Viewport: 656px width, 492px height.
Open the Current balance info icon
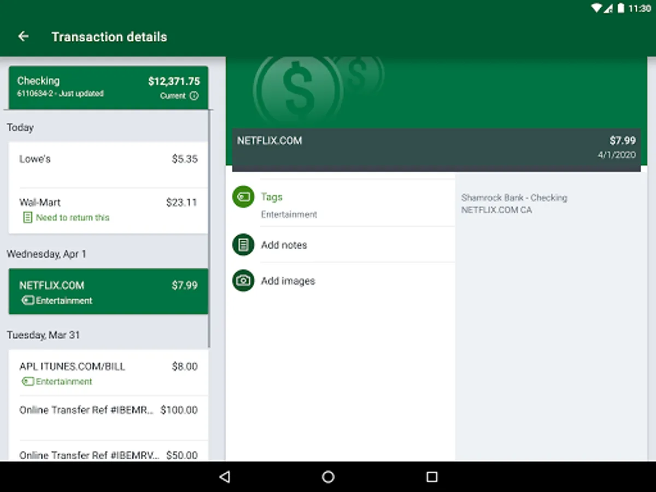pos(194,96)
